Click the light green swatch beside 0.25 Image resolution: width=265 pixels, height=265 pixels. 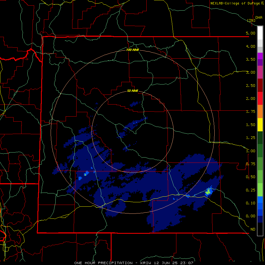(x=260, y=190)
